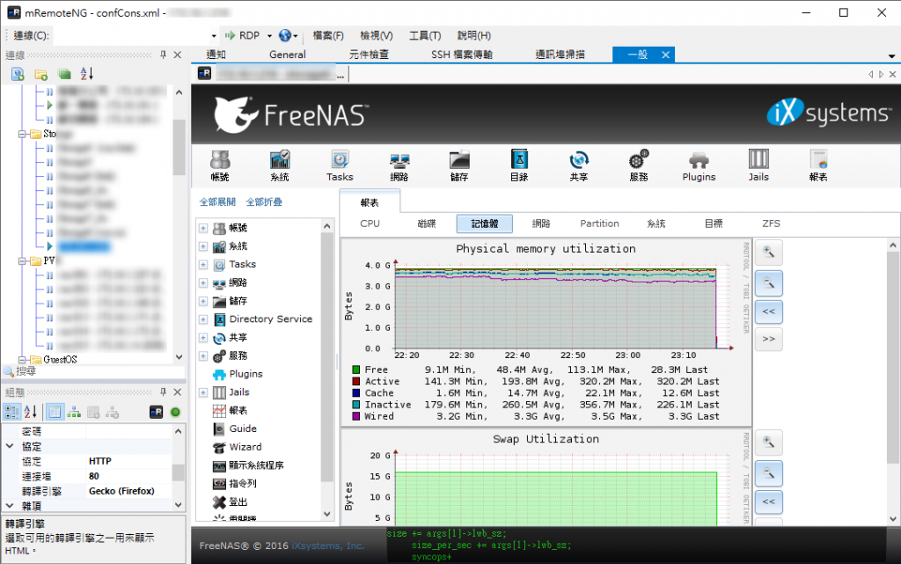Open the 系統 icon in FreeNAS toolbar
Screen dimensions: 901x564
280,165
